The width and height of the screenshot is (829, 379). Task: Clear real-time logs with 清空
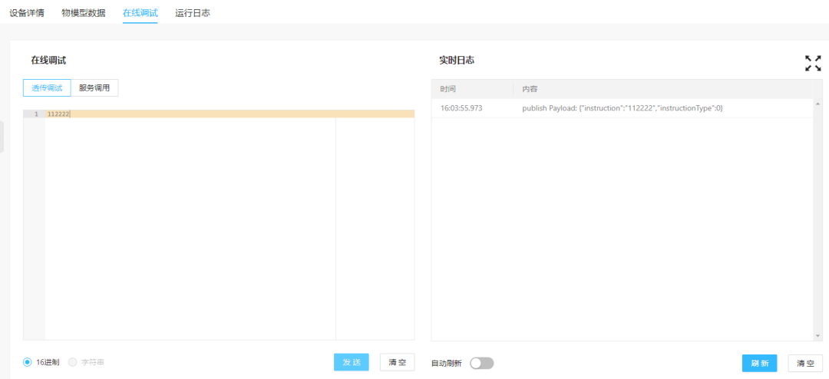pyautogui.click(x=805, y=363)
